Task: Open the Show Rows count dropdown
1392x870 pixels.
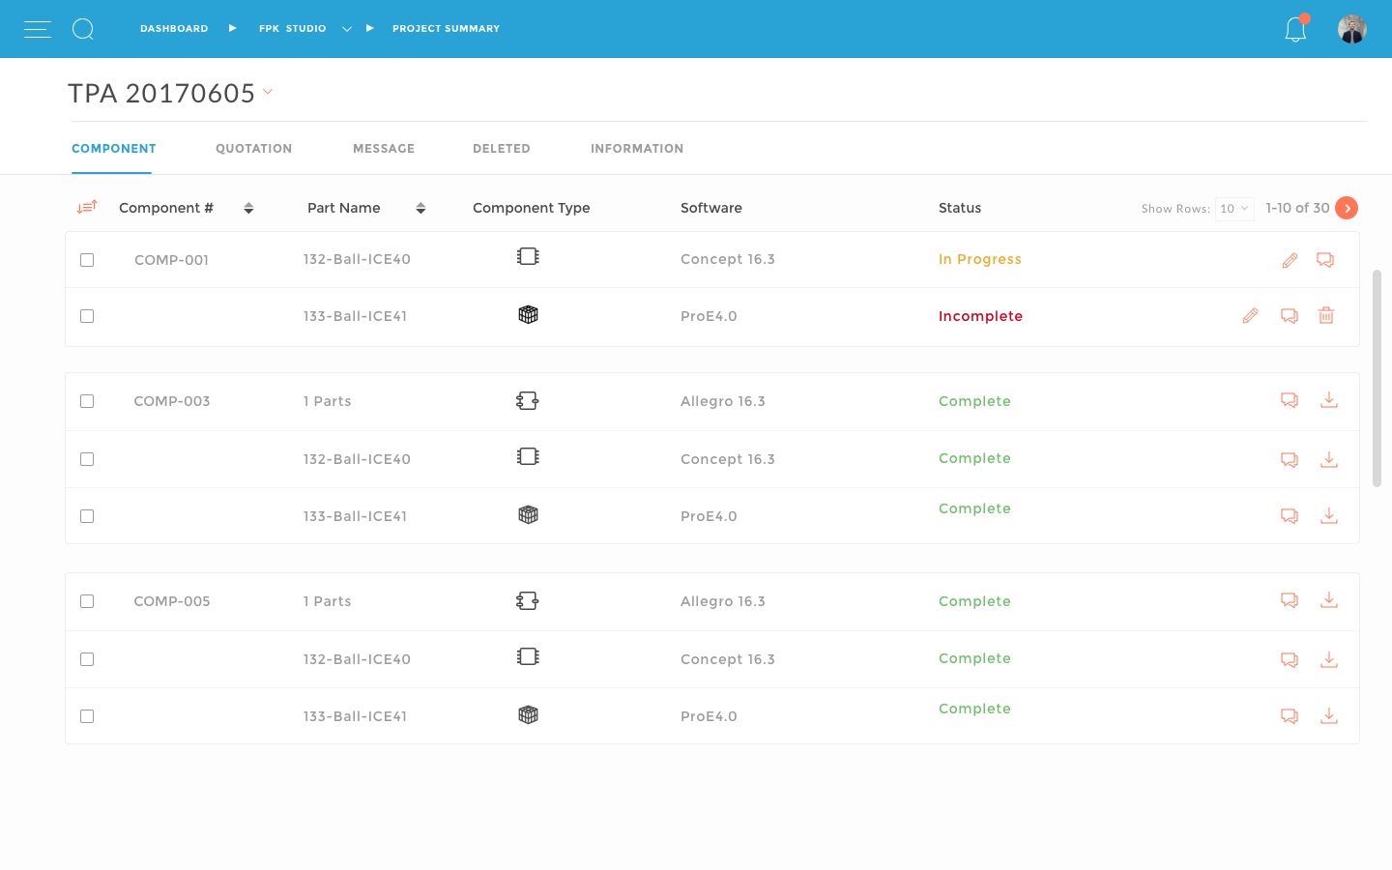Action: [x=1234, y=208]
